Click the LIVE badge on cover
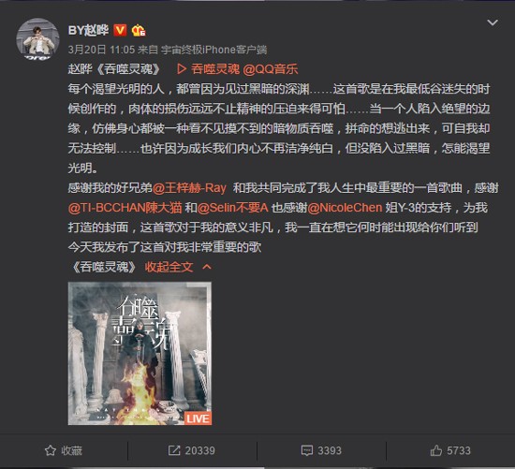 point(198,418)
